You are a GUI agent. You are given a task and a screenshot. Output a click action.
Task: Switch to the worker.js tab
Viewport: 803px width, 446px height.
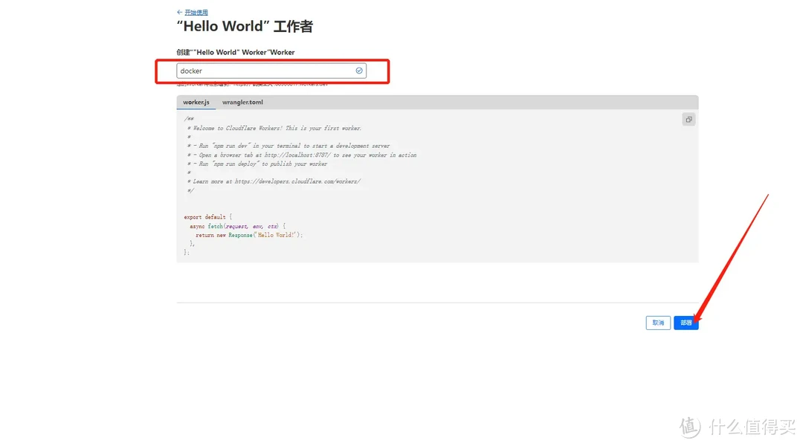click(196, 102)
